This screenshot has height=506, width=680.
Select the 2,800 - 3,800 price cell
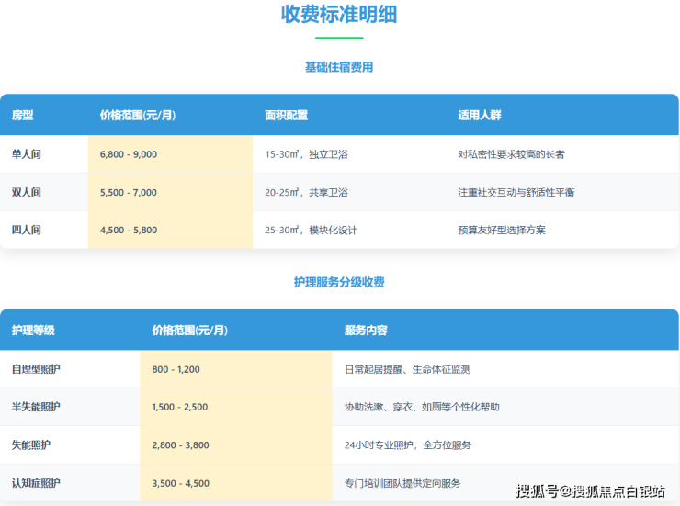[x=180, y=445]
